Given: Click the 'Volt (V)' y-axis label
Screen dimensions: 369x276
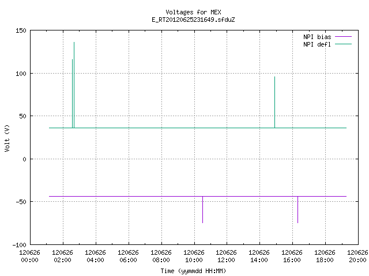Looking at the screenshot, I should 7,138.
